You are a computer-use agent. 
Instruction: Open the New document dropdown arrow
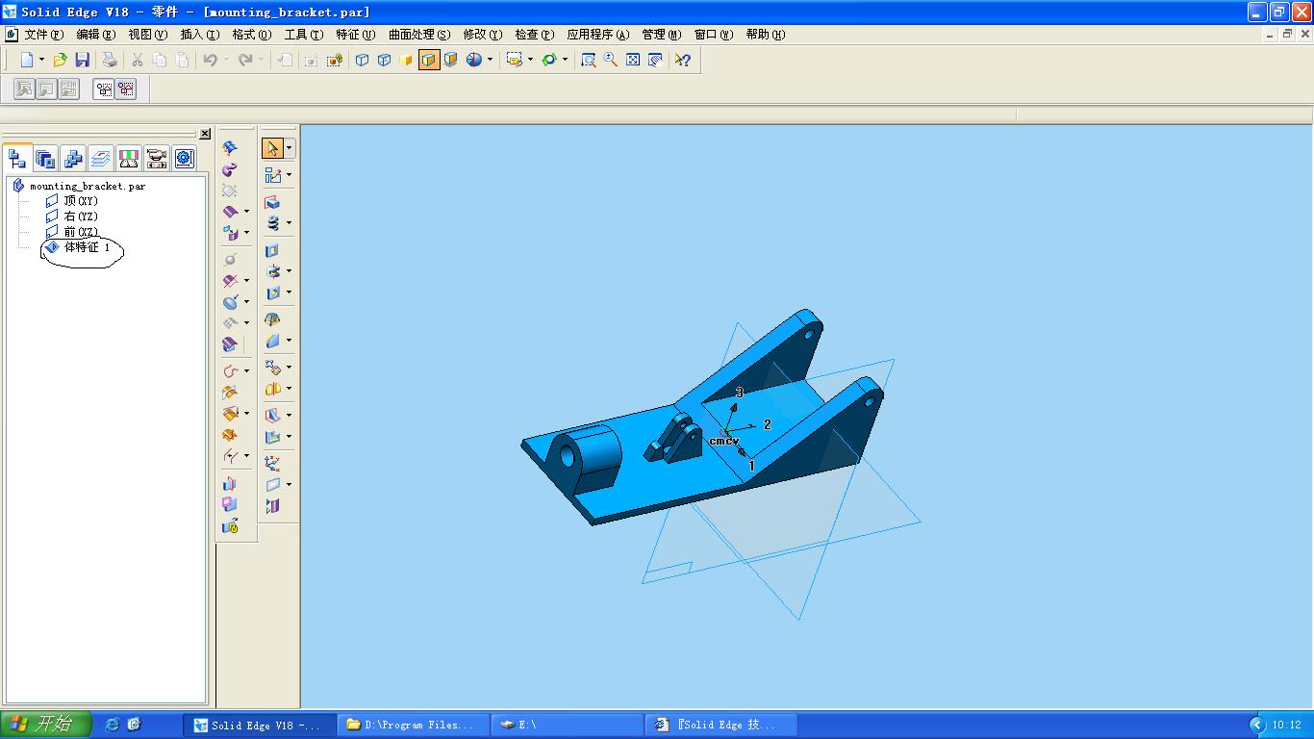tap(41, 60)
